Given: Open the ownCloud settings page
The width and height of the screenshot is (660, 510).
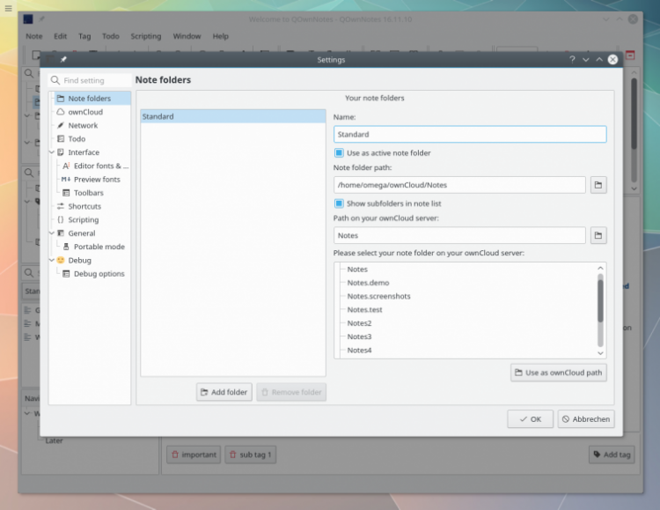Looking at the screenshot, I should click(x=84, y=112).
